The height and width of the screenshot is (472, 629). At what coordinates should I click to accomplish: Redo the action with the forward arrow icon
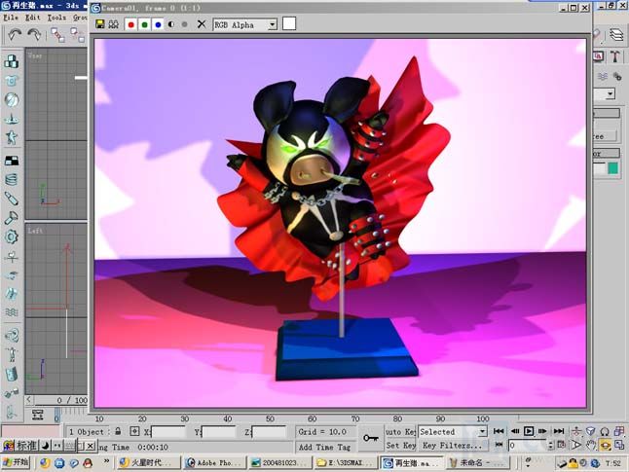click(34, 35)
